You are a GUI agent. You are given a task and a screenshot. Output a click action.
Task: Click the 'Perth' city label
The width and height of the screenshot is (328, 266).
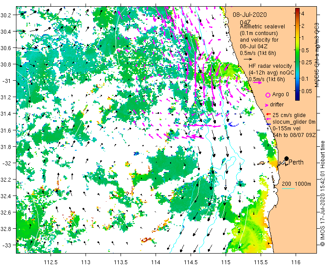[x=296, y=162]
